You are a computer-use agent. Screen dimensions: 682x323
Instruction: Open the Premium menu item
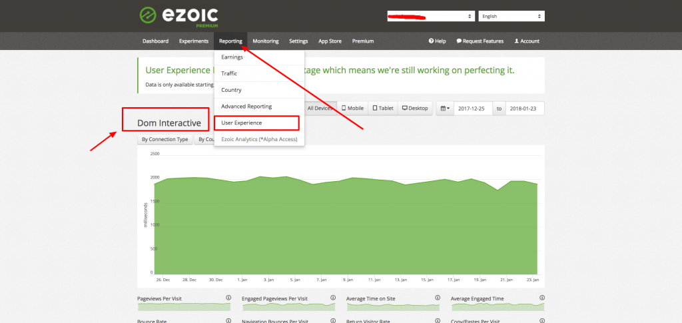click(363, 41)
